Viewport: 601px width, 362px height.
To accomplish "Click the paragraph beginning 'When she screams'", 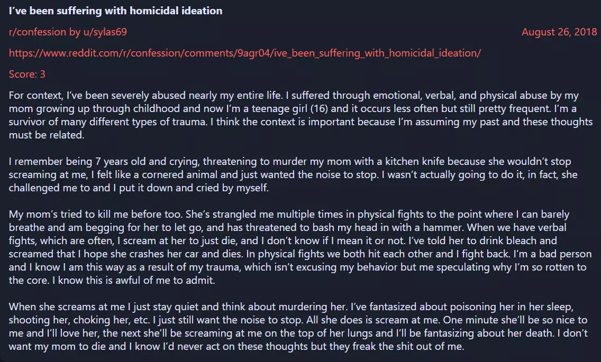I will 298,327.
